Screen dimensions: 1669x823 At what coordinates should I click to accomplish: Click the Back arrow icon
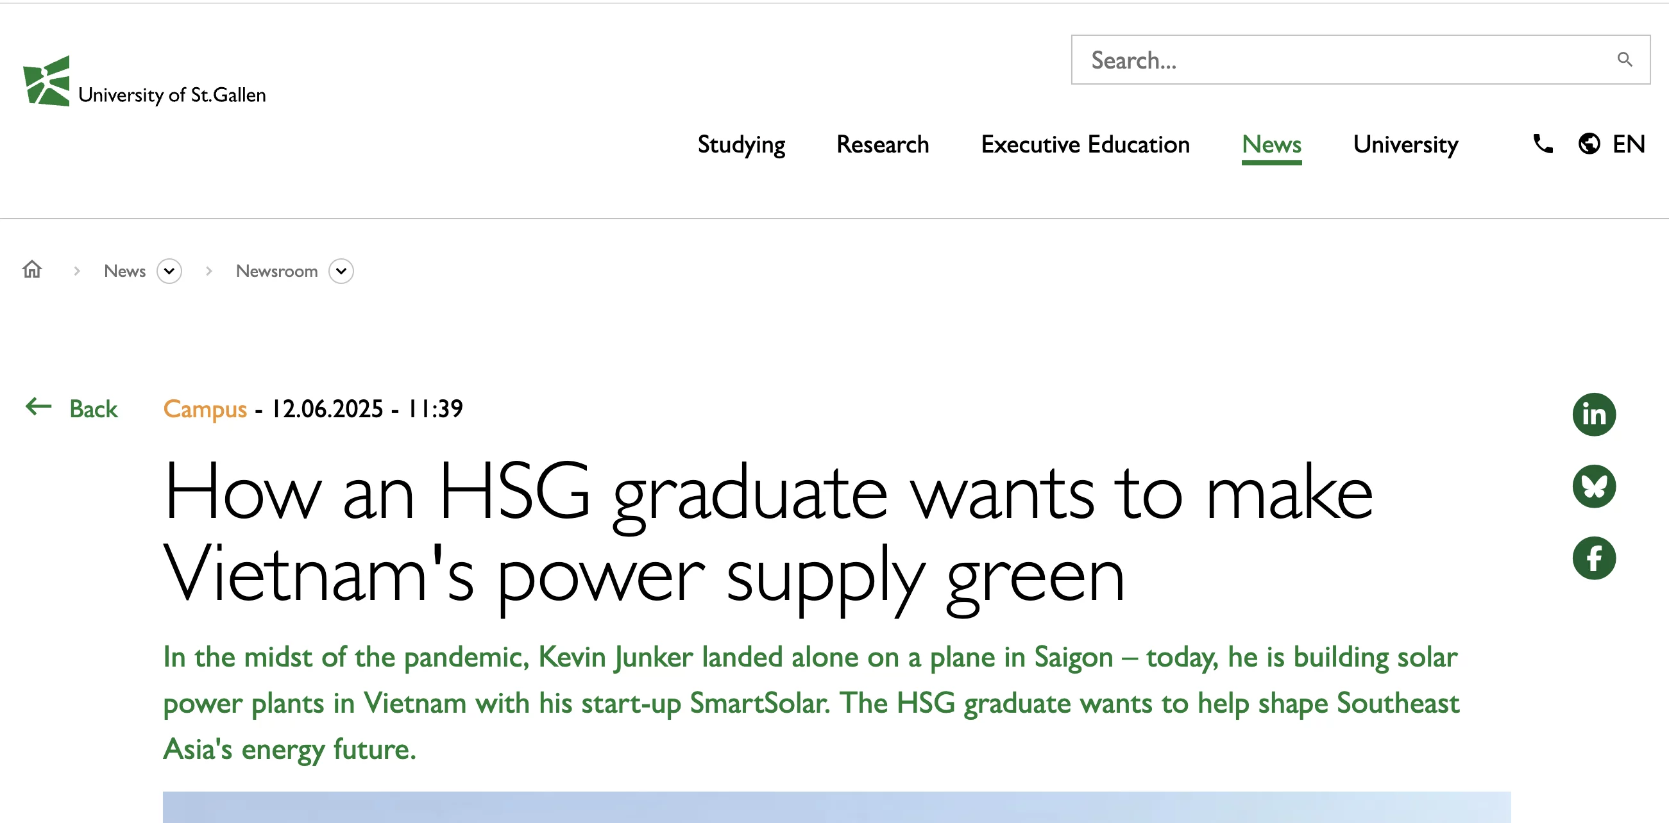point(38,406)
